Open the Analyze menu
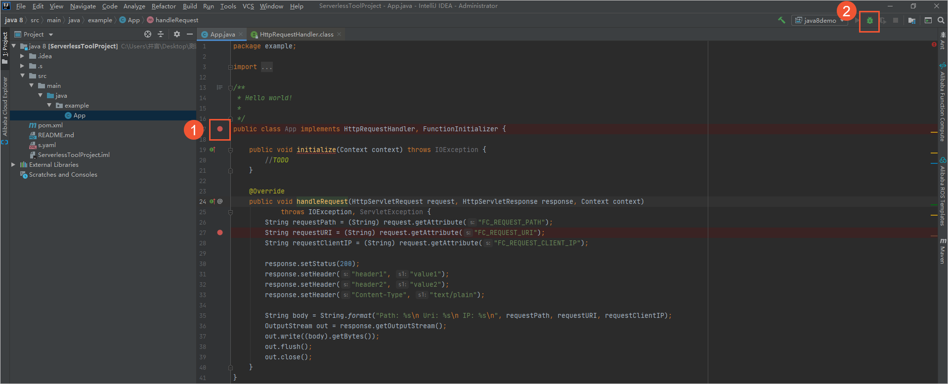Screen dimensions: 948x384 (x=134, y=6)
